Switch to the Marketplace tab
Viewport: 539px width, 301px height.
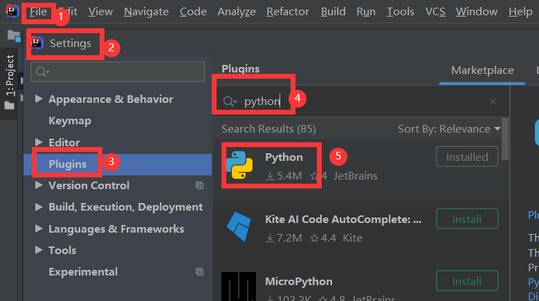pyautogui.click(x=482, y=70)
